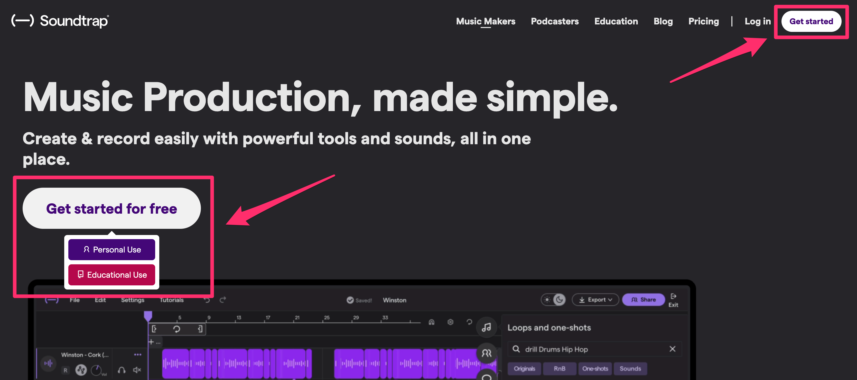Select the RnB filter tag
Viewport: 857px width, 380px height.
pos(559,368)
